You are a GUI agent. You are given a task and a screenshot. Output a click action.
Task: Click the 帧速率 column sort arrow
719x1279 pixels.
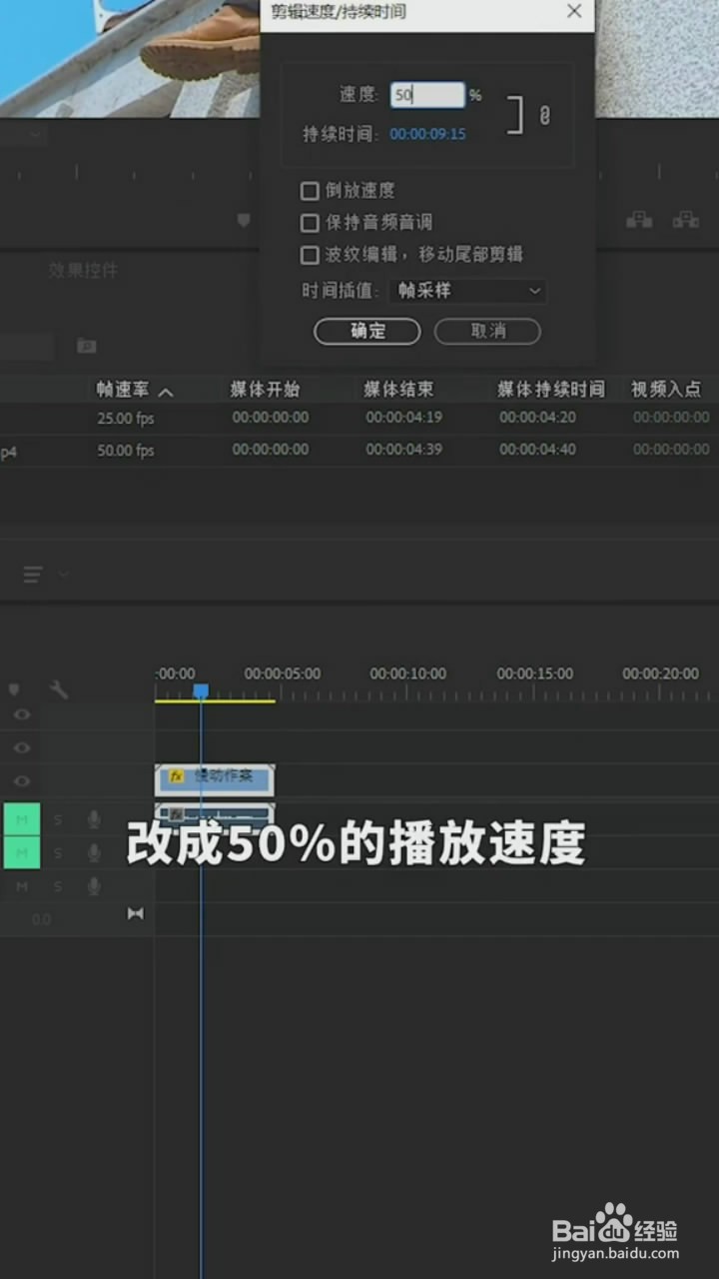[x=166, y=392]
